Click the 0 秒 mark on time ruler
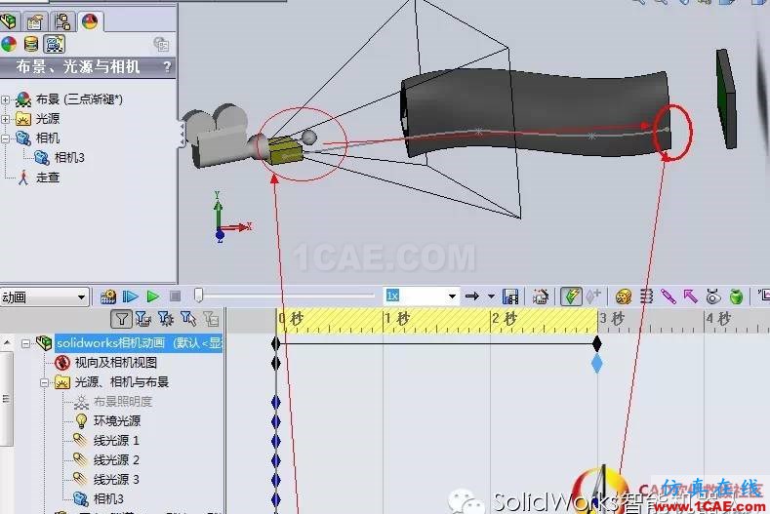This screenshot has width=770, height=514. (x=291, y=320)
